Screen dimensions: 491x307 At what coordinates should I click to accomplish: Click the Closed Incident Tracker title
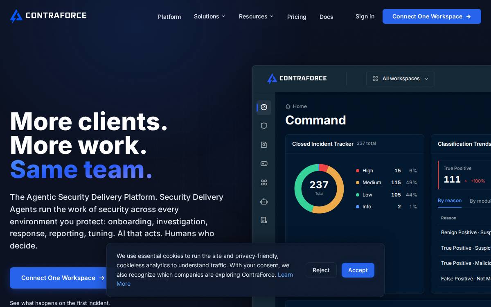click(x=323, y=144)
